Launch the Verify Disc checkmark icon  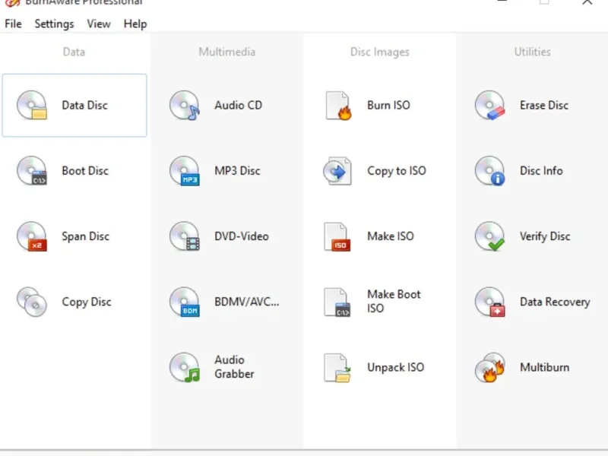tap(490, 236)
